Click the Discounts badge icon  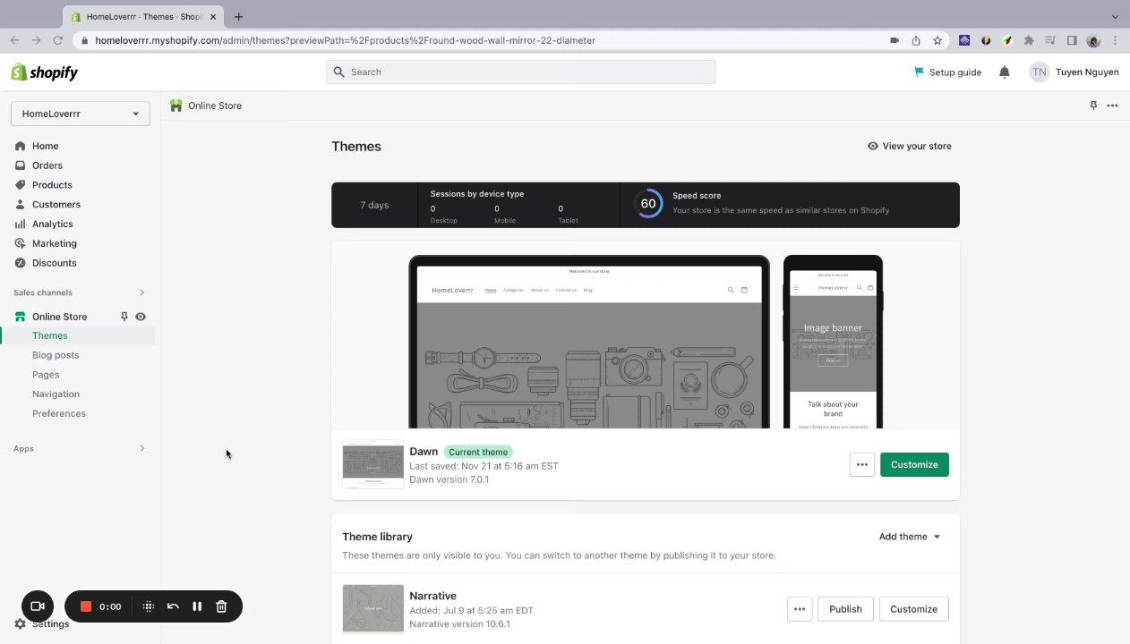[x=21, y=263]
